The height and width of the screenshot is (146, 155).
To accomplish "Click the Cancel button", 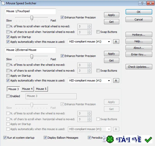I will pos(139,19).
